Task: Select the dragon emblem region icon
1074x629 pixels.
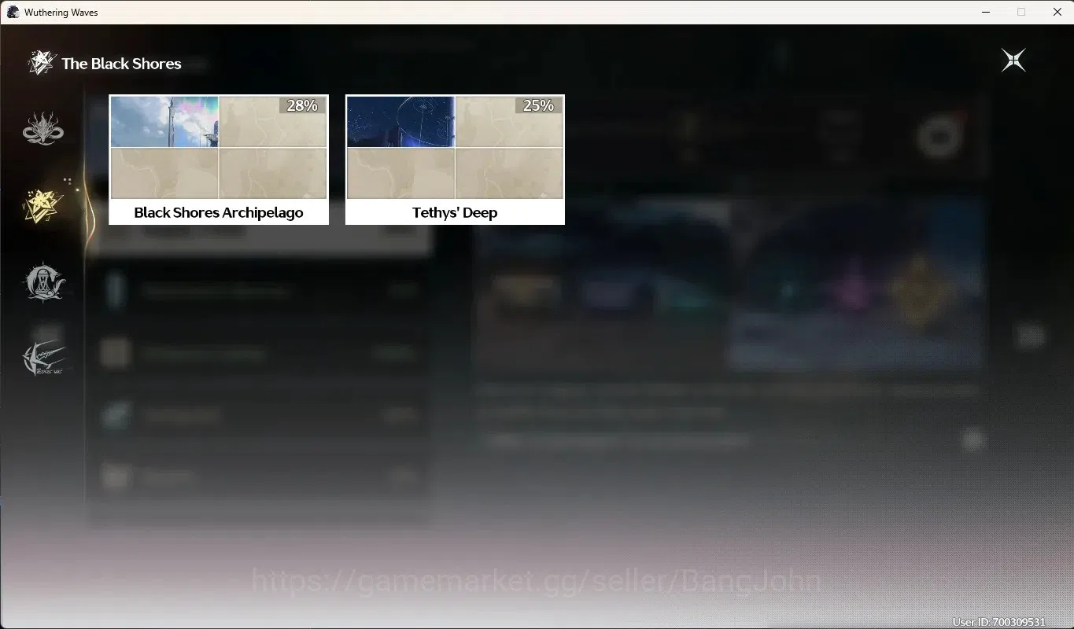Action: click(43, 128)
